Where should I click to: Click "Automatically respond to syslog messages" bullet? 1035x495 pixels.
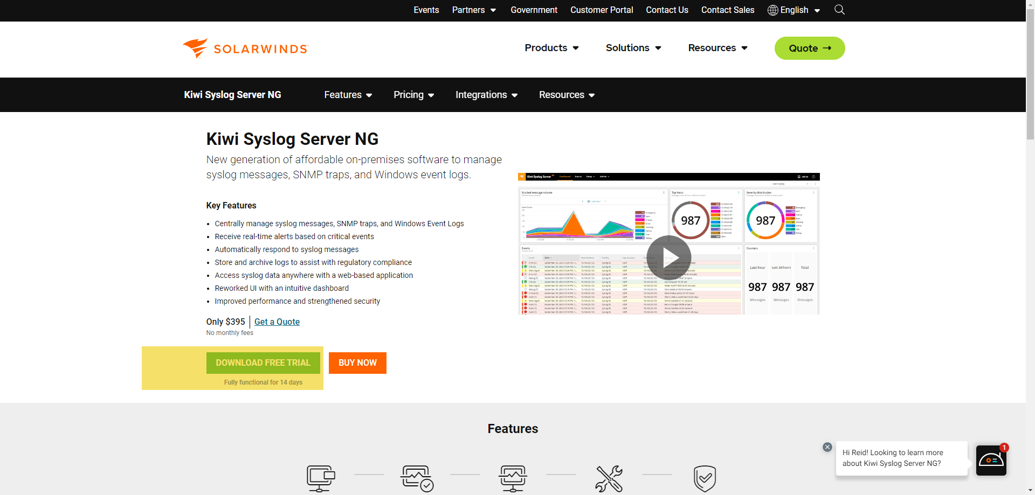point(287,249)
